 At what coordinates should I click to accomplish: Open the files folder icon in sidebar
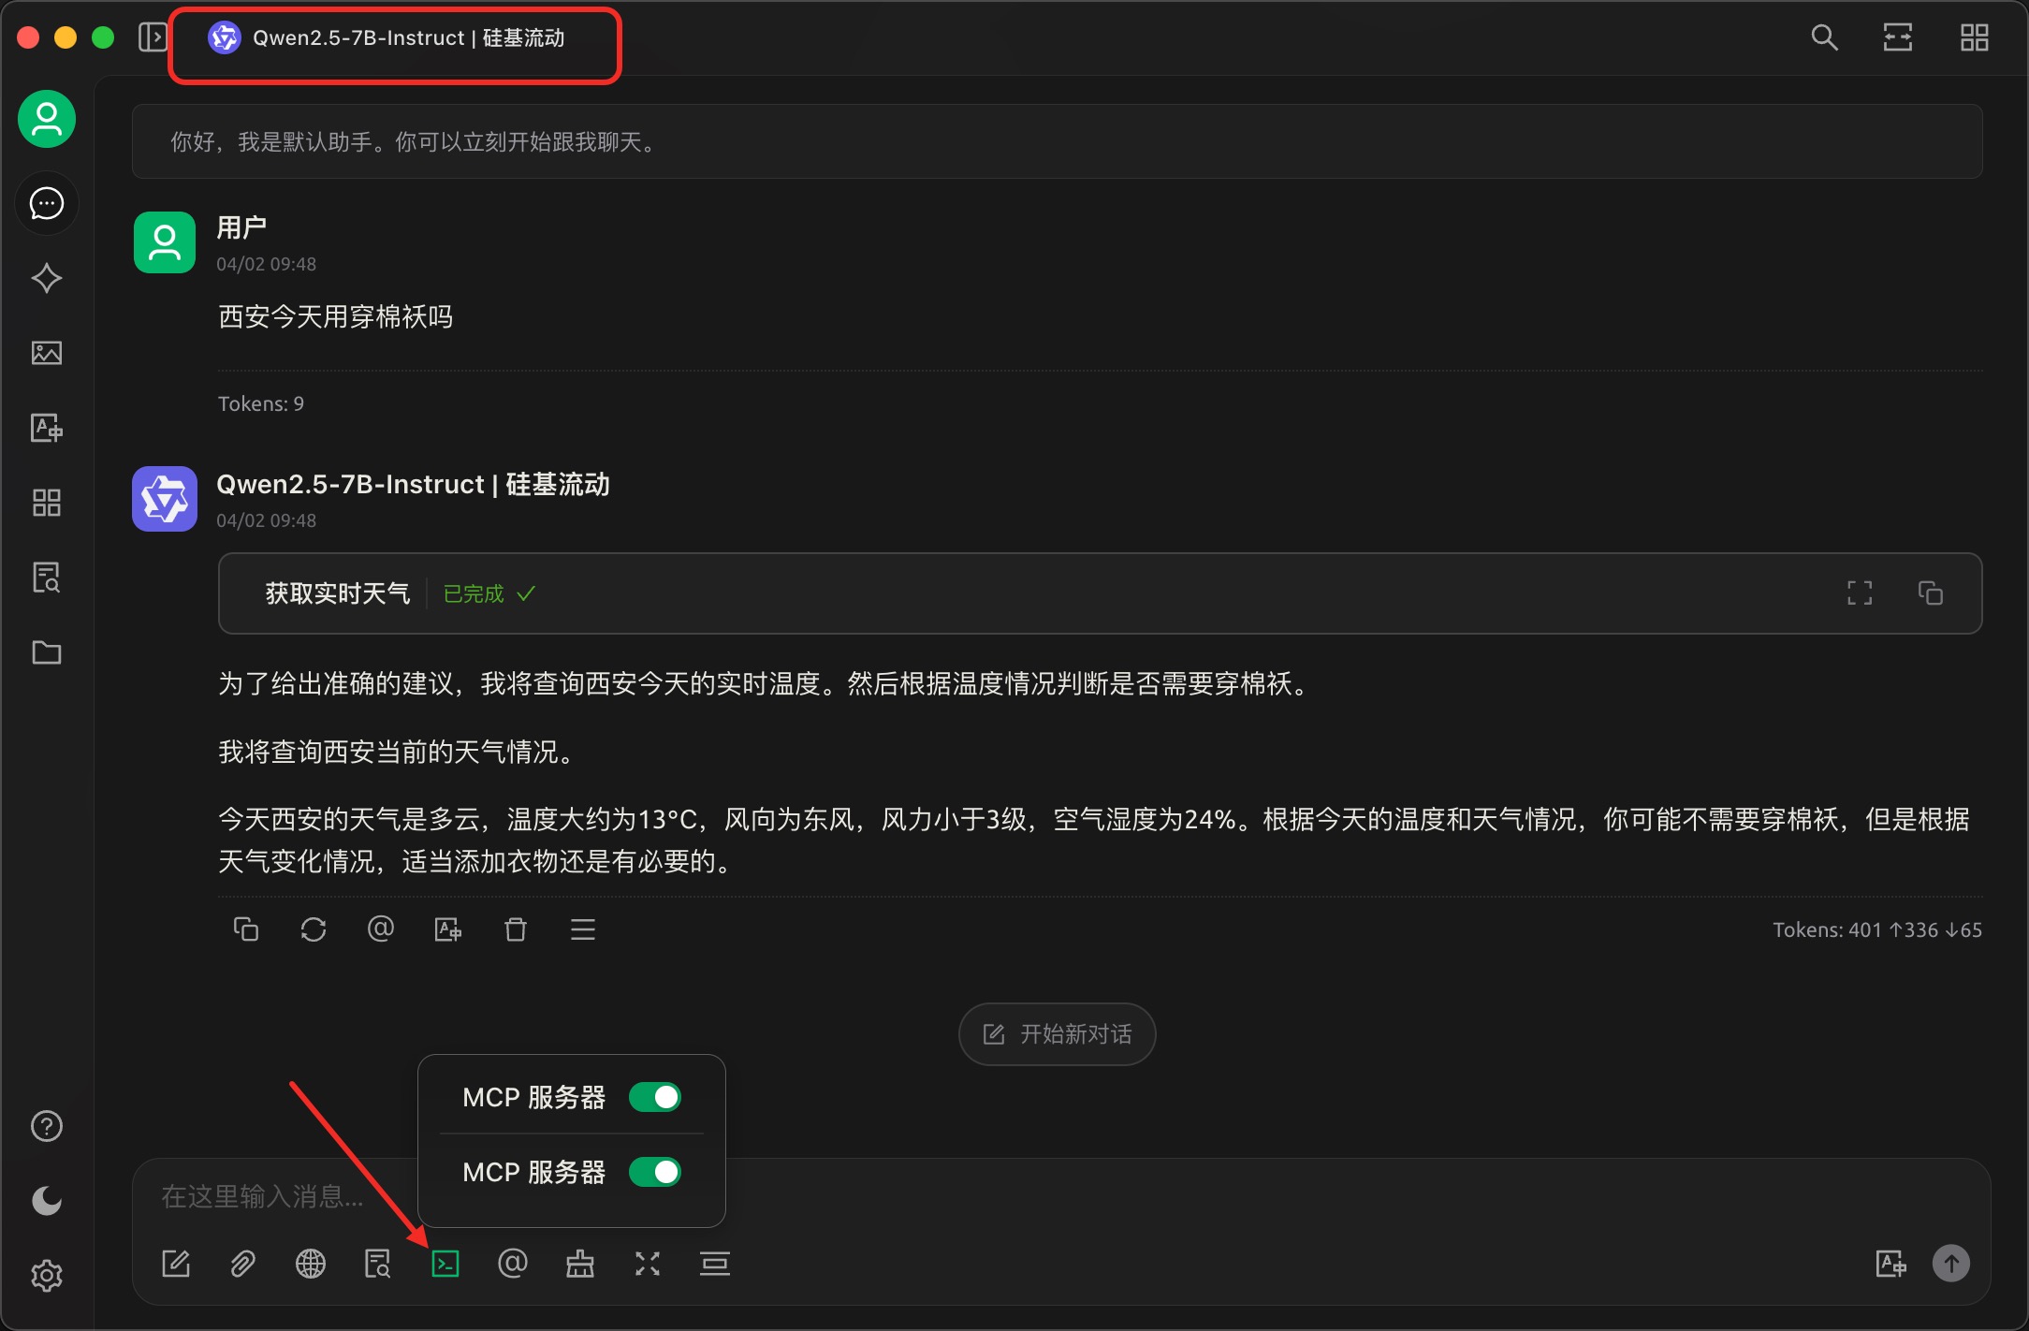pos(47,652)
